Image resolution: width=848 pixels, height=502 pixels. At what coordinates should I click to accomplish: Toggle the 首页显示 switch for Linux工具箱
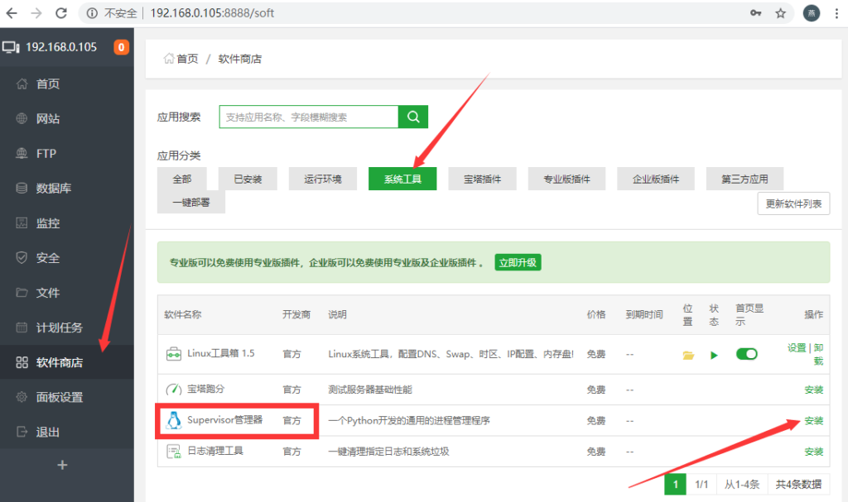click(746, 353)
